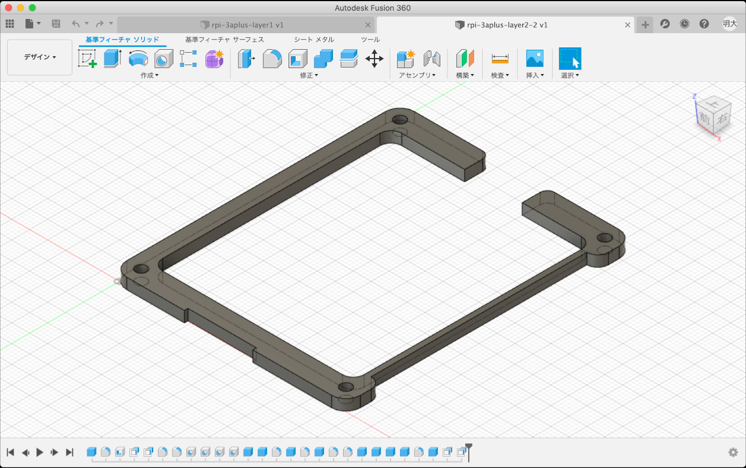Expand the redo history dropdown arrow
This screenshot has height=468, width=746.
coord(111,24)
